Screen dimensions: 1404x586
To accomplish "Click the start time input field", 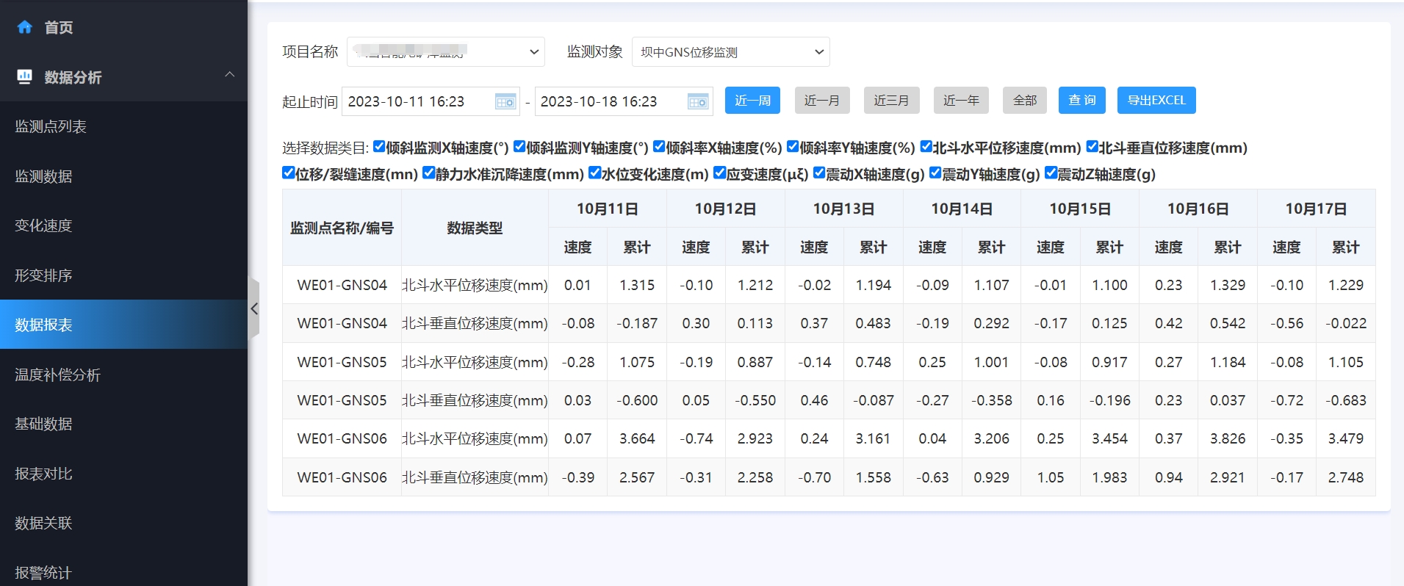I will (x=431, y=101).
